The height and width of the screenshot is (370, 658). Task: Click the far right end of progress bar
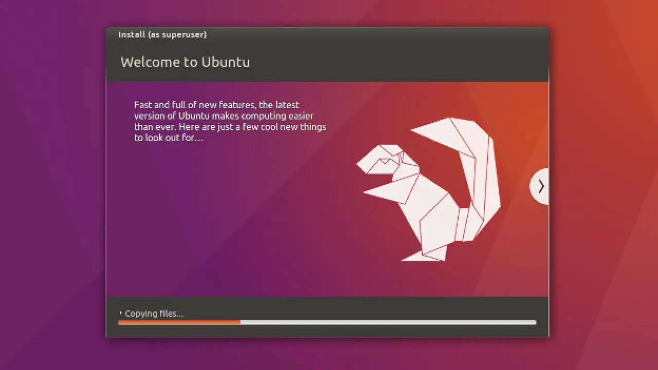click(x=534, y=323)
